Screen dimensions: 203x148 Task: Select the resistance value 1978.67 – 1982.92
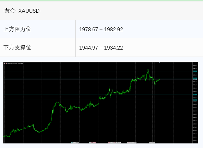[101, 30]
